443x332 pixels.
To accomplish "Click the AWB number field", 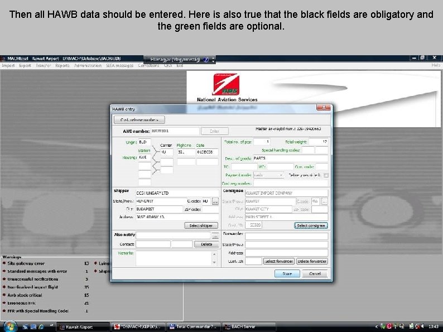I will point(175,131).
